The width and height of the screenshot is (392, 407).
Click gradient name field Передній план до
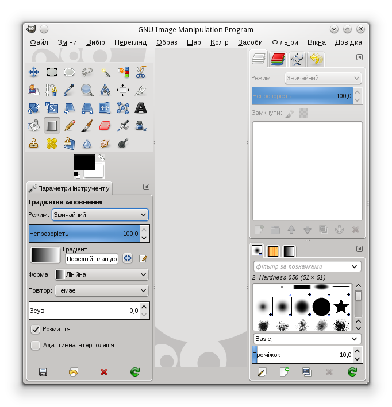tap(92, 259)
